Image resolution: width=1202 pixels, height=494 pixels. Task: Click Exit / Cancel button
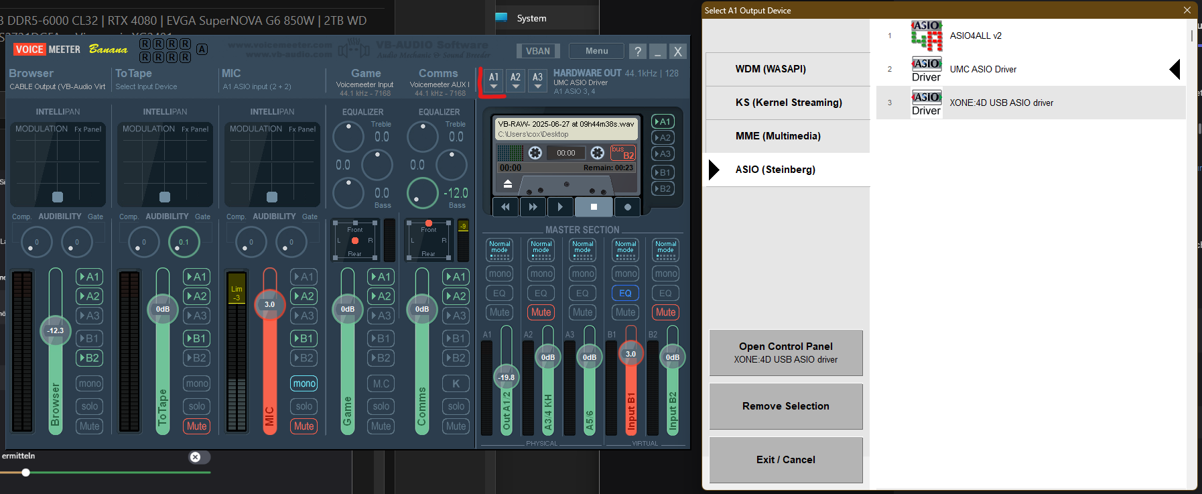tap(786, 460)
